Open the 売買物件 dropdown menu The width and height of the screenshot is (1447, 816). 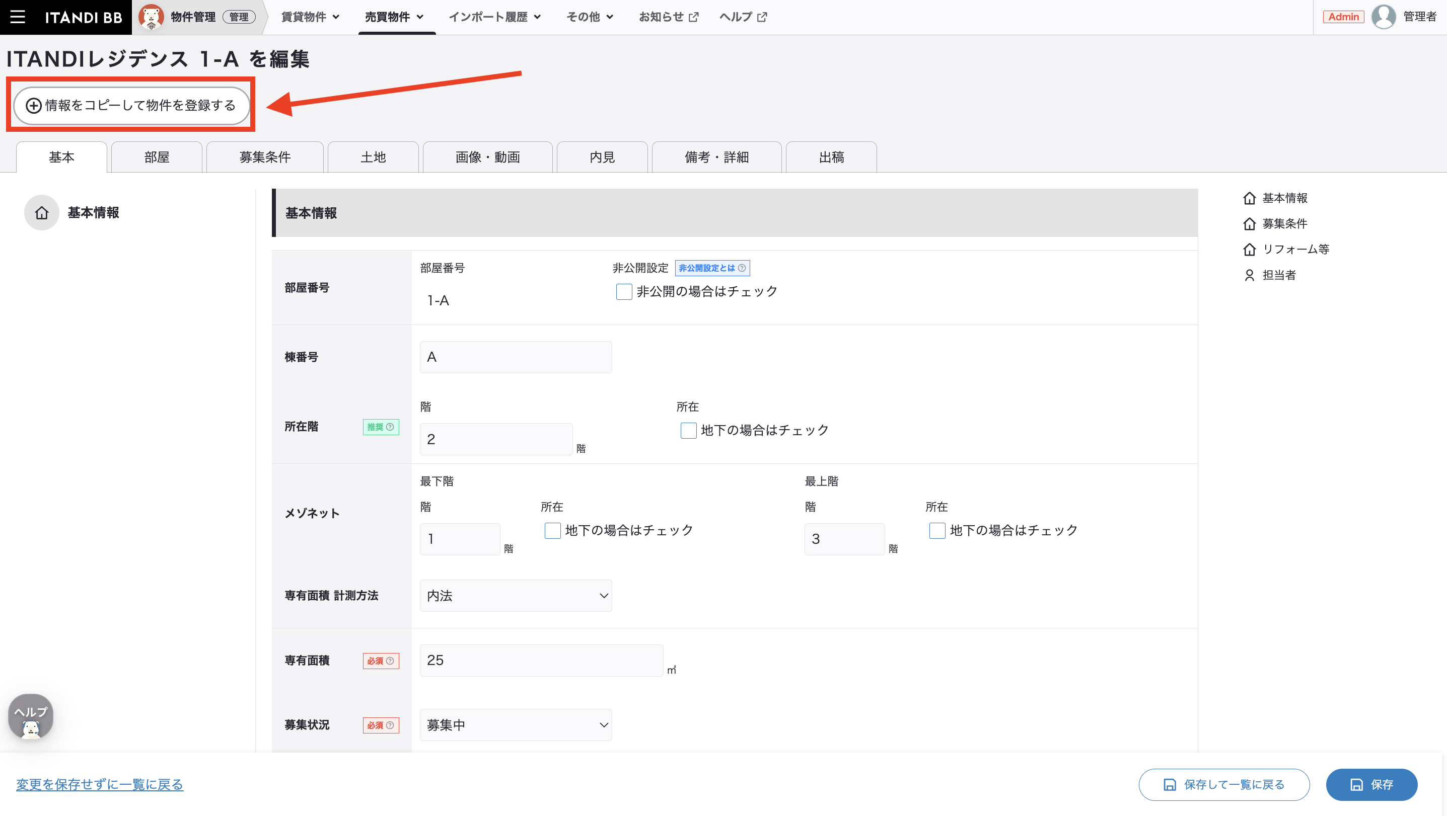394,17
